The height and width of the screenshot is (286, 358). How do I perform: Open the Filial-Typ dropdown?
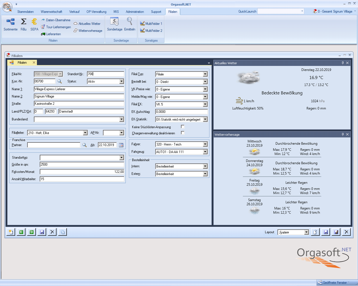tap(205, 74)
